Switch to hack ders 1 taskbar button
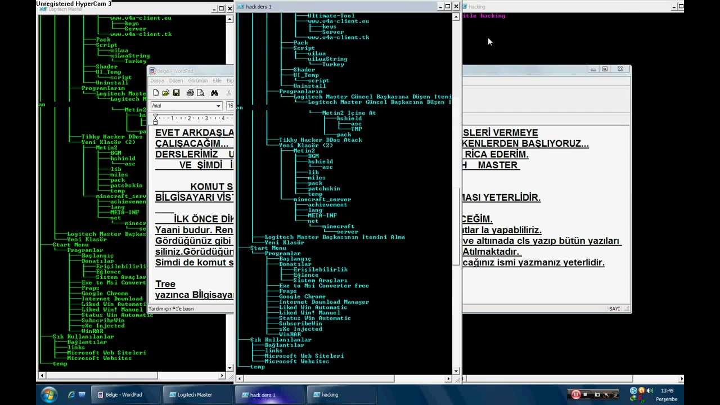This screenshot has height=405, width=720. pos(269,395)
